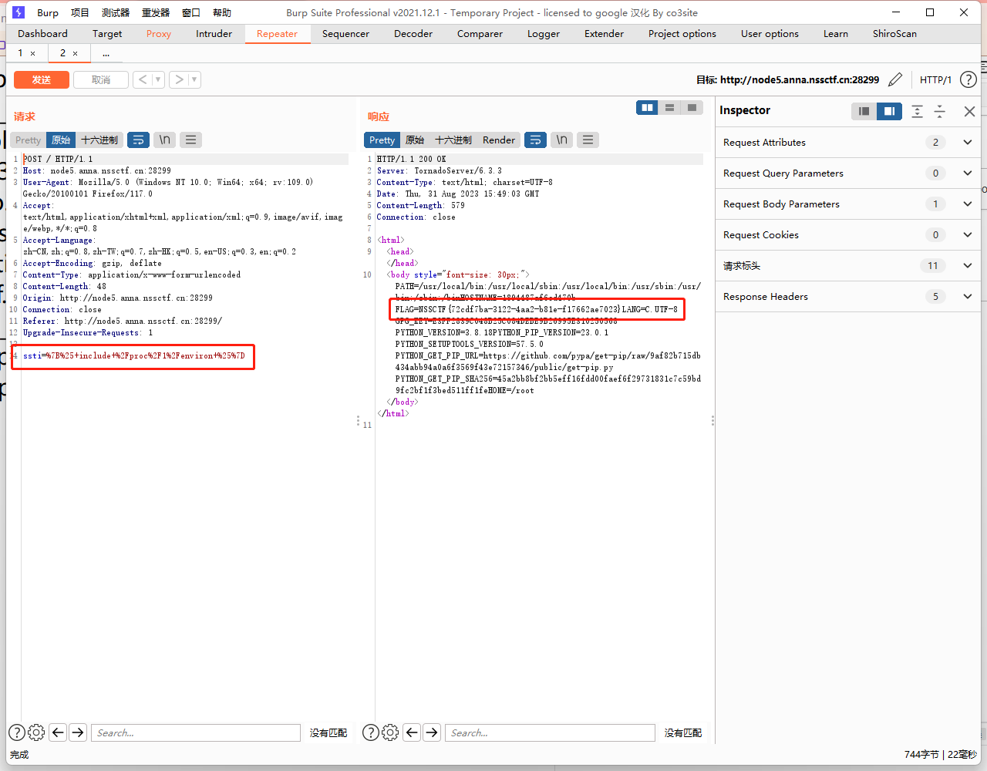Click the HTTP/1 protocol toggle
The width and height of the screenshot is (987, 771).
(935, 79)
